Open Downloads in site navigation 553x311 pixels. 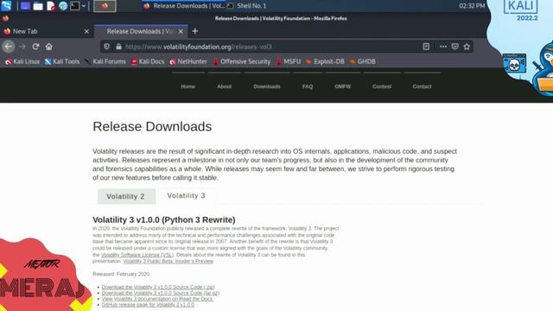tap(267, 86)
